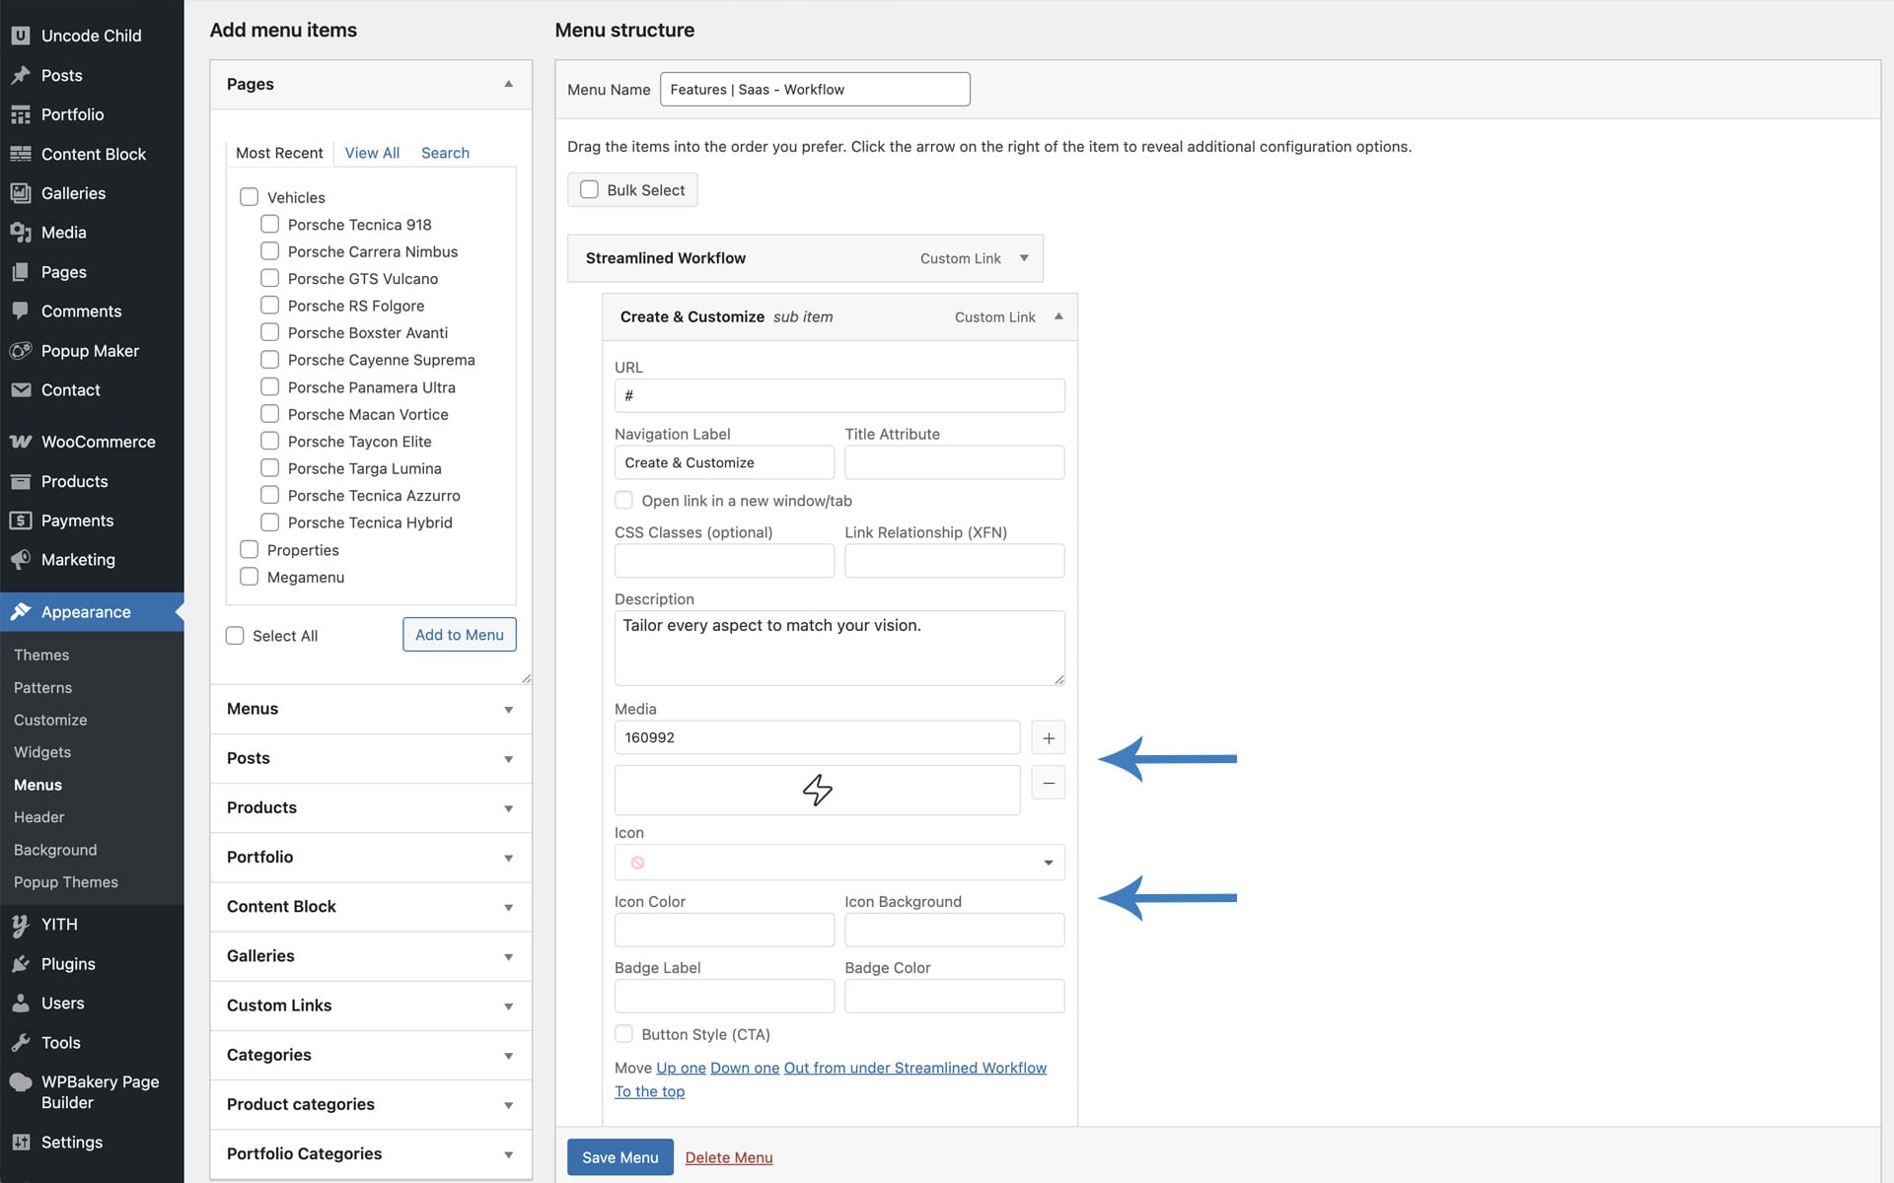Screen dimensions: 1894x1183
Task: Click the Icon Color input field
Action: coord(724,930)
